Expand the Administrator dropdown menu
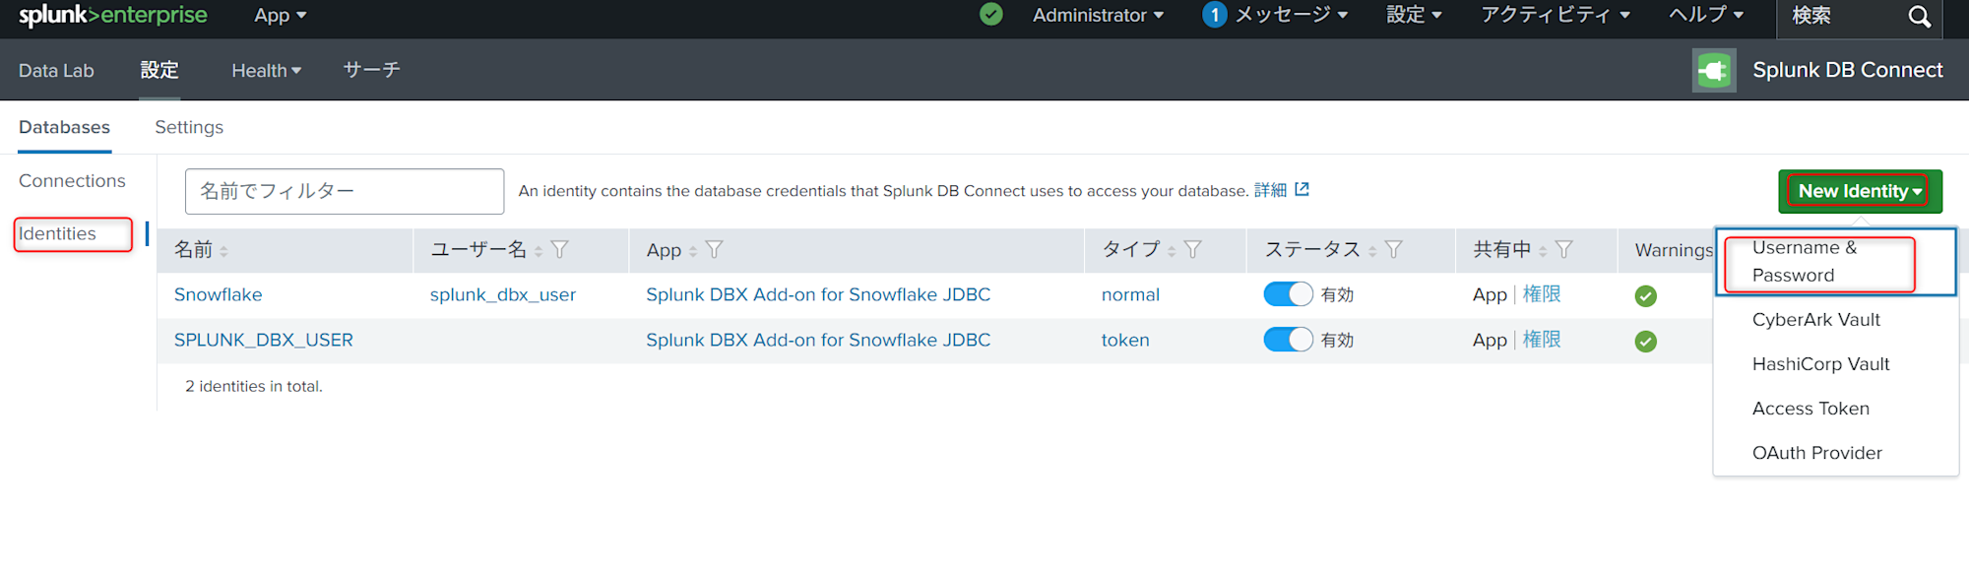 point(1098,16)
